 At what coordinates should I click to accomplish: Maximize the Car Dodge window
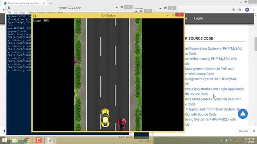pyautogui.click(x=173, y=15)
